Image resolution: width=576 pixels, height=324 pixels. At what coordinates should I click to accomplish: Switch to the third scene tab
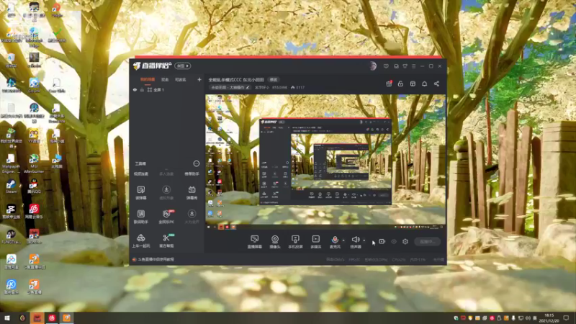(x=181, y=80)
